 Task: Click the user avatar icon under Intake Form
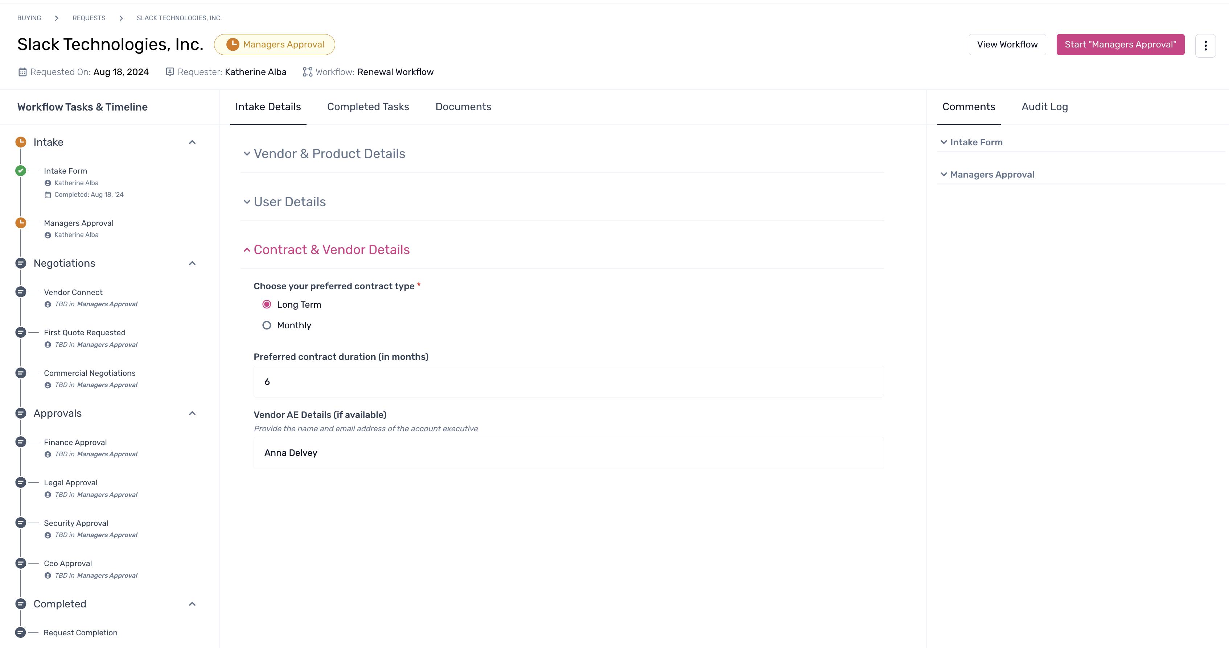point(48,183)
